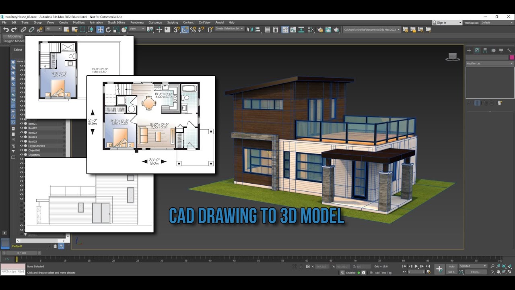Click the Pan View hand icon

499,272
